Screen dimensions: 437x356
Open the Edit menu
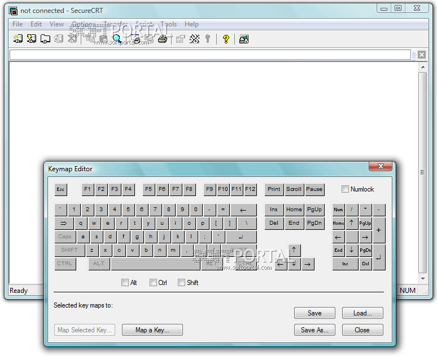pos(36,24)
